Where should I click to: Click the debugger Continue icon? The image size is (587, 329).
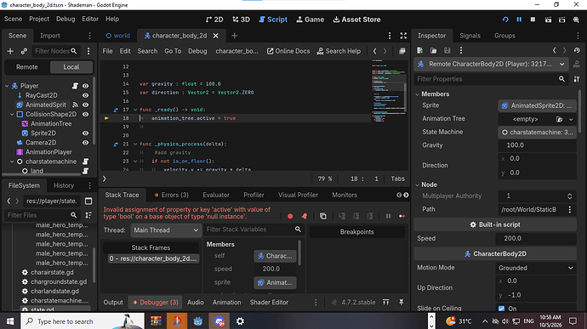(402, 216)
